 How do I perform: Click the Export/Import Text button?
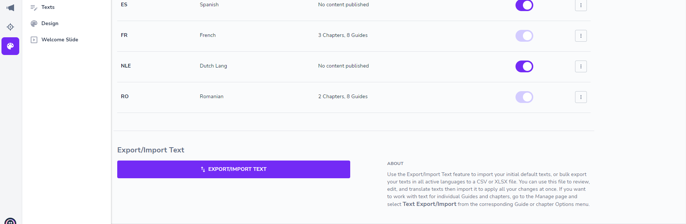click(233, 169)
